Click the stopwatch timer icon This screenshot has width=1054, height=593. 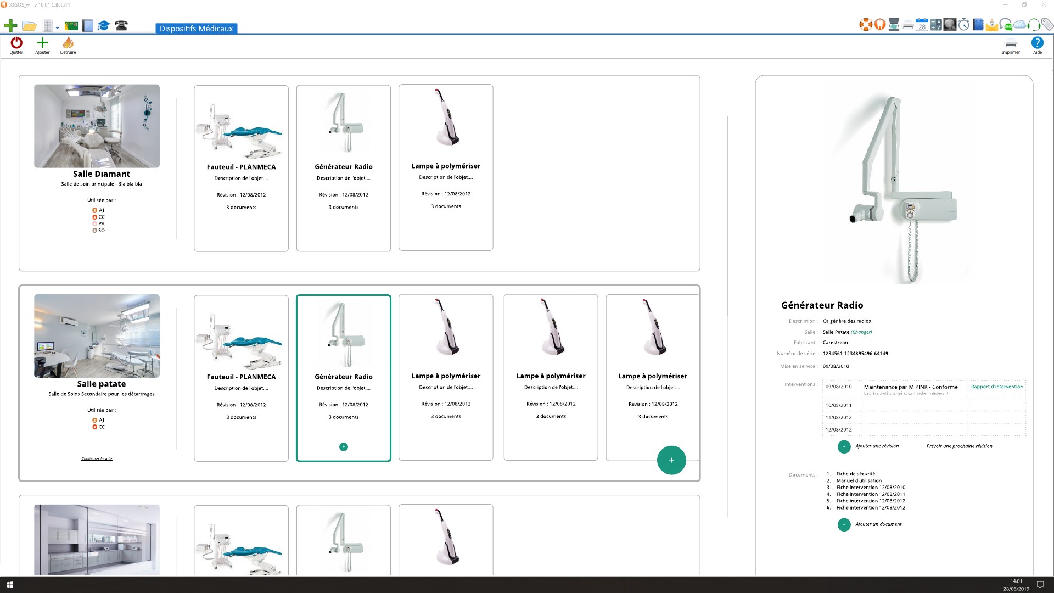click(x=964, y=25)
